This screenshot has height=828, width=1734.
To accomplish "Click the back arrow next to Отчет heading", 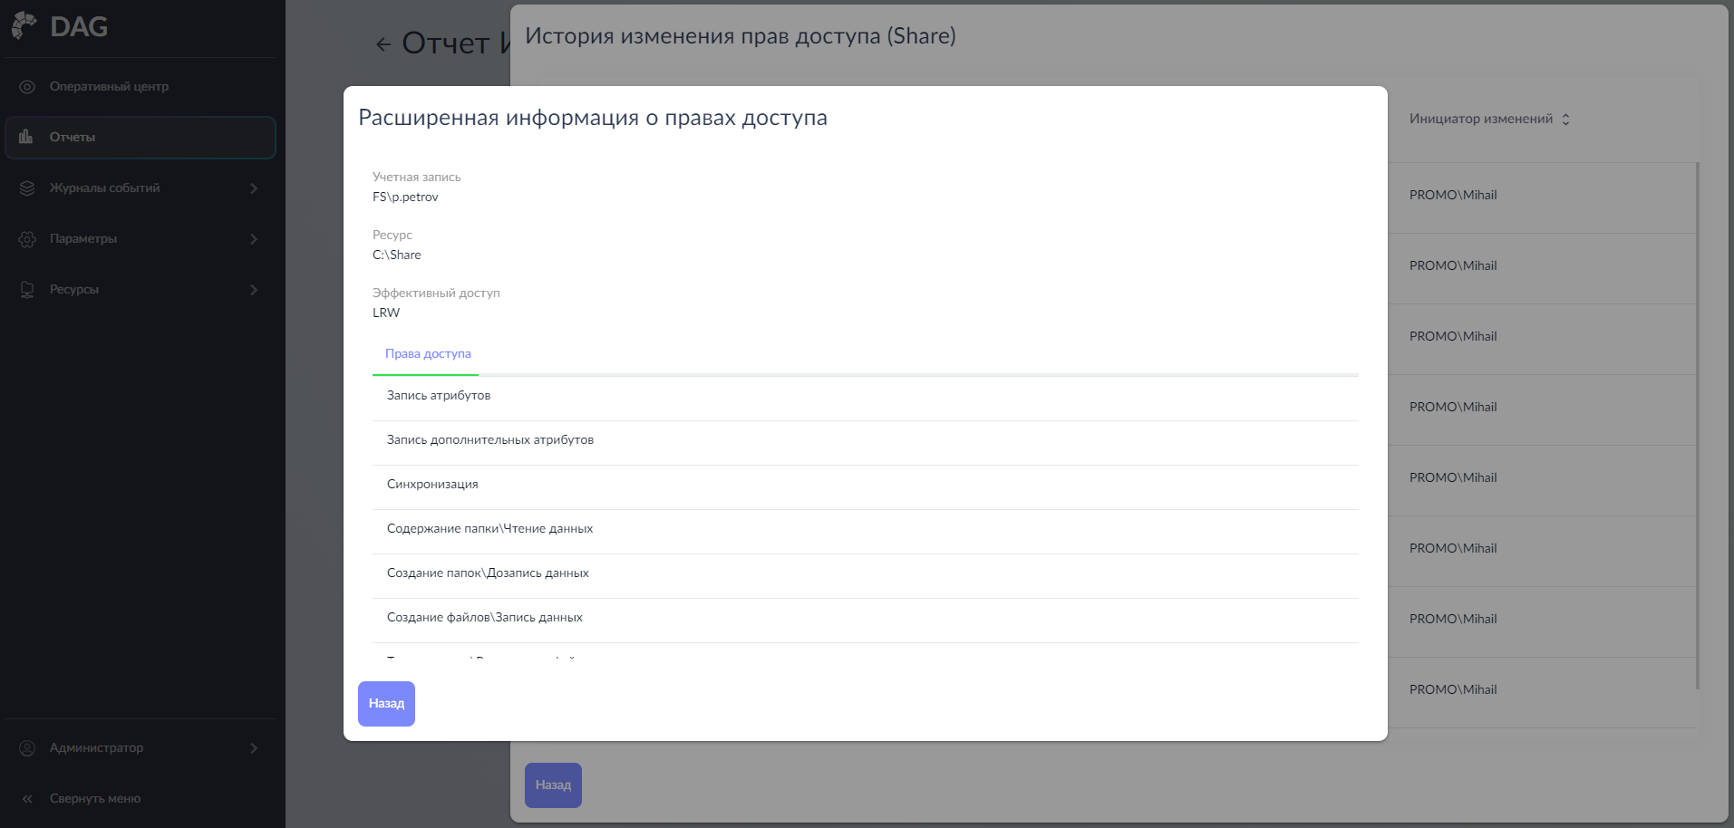I will click(x=383, y=44).
